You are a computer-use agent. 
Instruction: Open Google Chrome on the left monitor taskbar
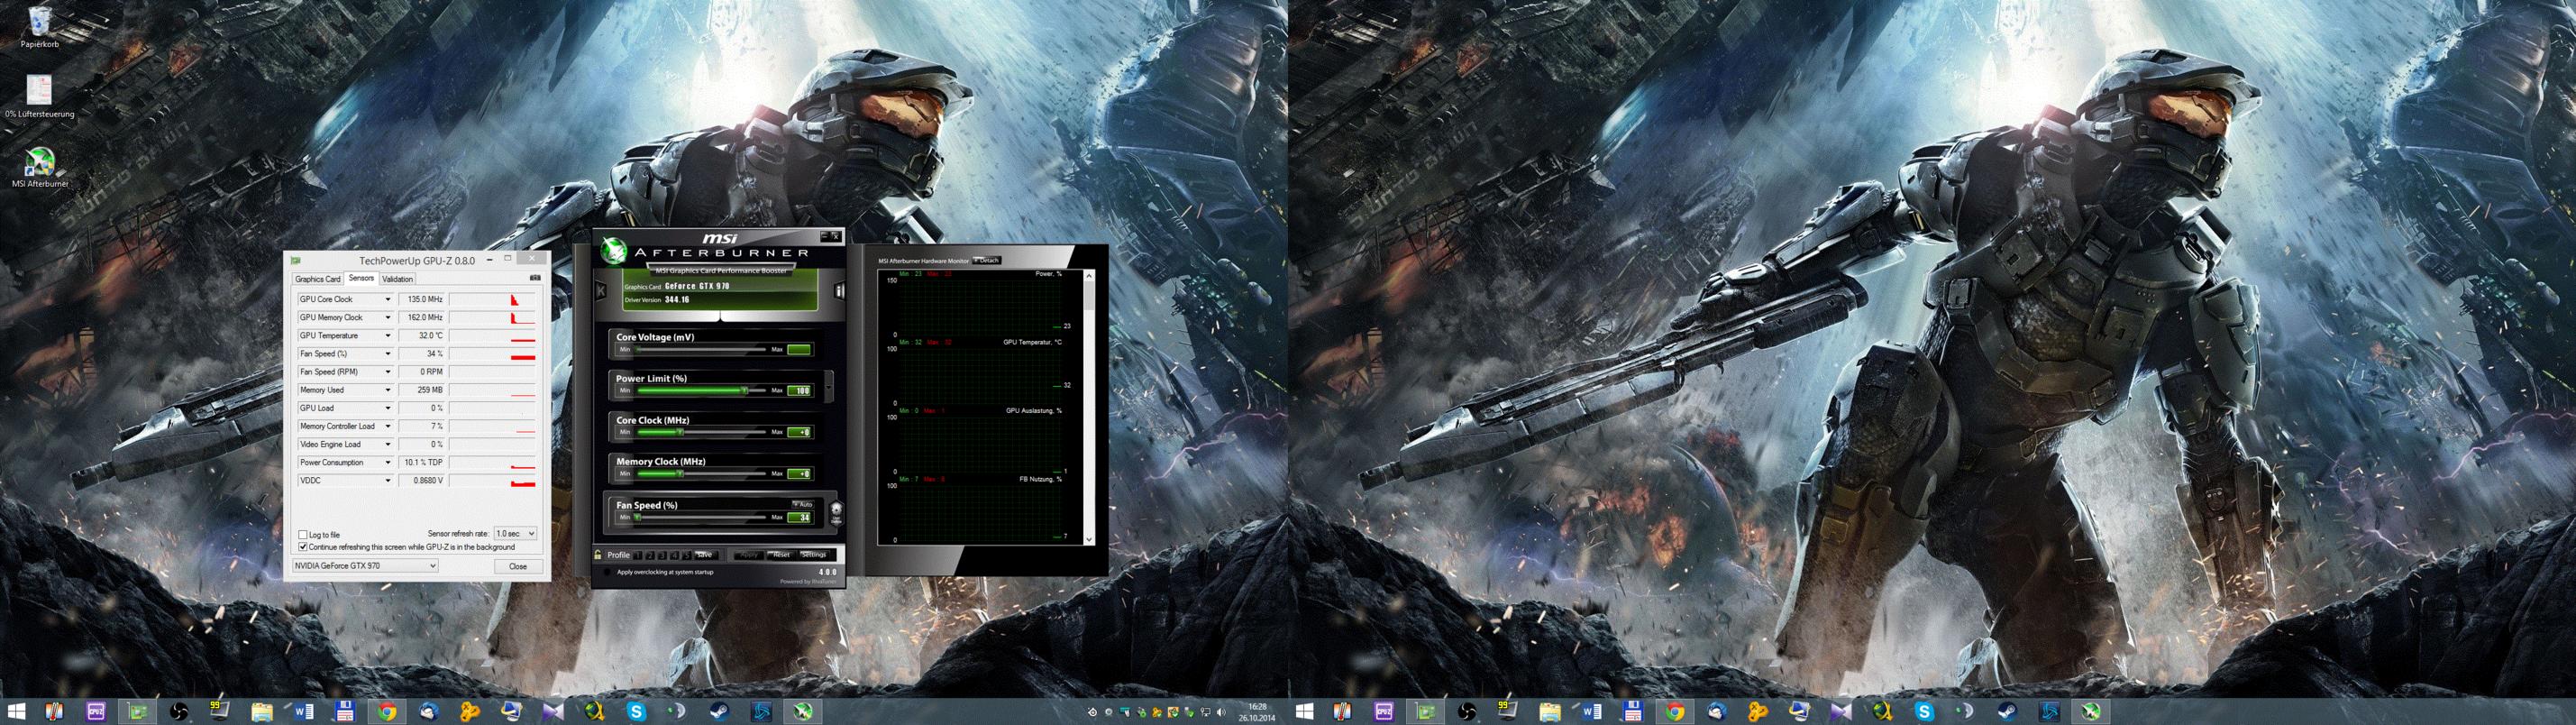(x=387, y=712)
